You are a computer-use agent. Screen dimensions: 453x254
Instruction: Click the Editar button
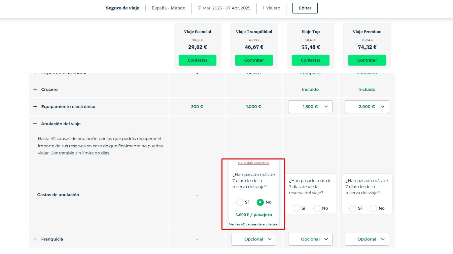click(x=305, y=8)
